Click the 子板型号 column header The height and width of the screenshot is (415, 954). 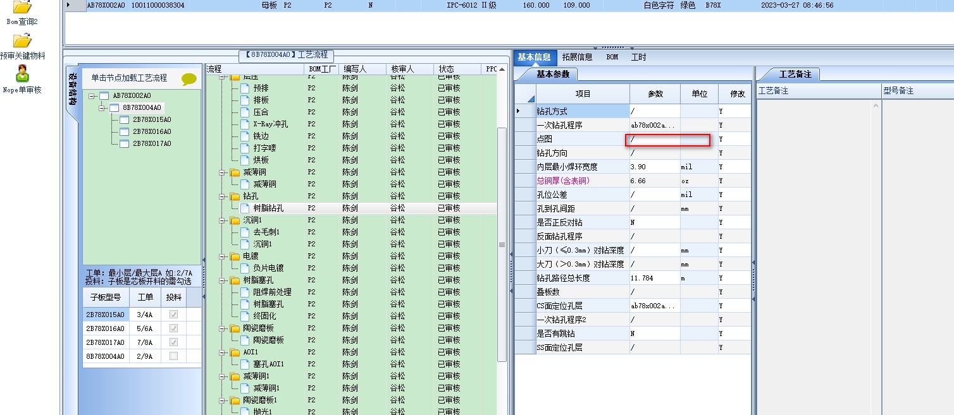tap(106, 297)
